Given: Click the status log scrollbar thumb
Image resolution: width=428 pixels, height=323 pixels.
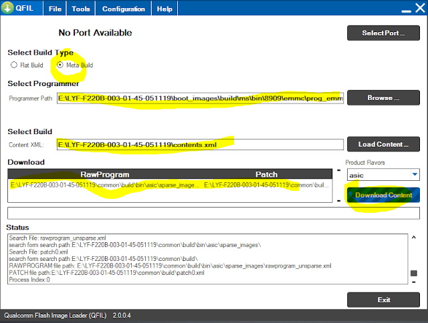Looking at the screenshot, I should (414, 273).
